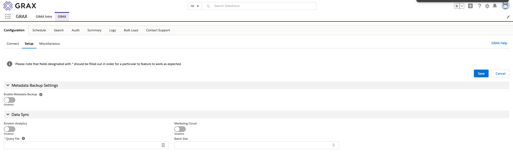Viewport: 513px width, 152px height.
Task: Show Query File info tooltip
Action: pyautogui.click(x=23, y=139)
